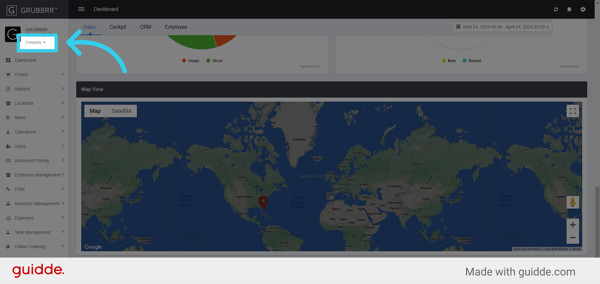600x284 pixels.
Task: Expand the Users chevron in sidebar
Action: [63, 146]
